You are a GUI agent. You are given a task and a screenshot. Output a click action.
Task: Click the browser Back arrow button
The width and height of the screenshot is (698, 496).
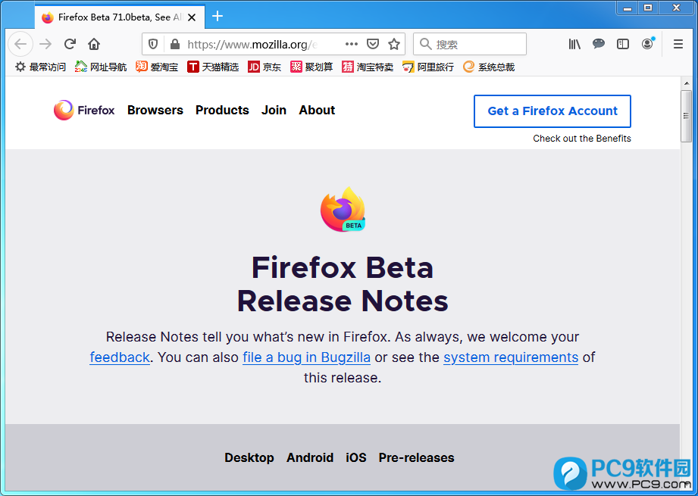click(20, 44)
